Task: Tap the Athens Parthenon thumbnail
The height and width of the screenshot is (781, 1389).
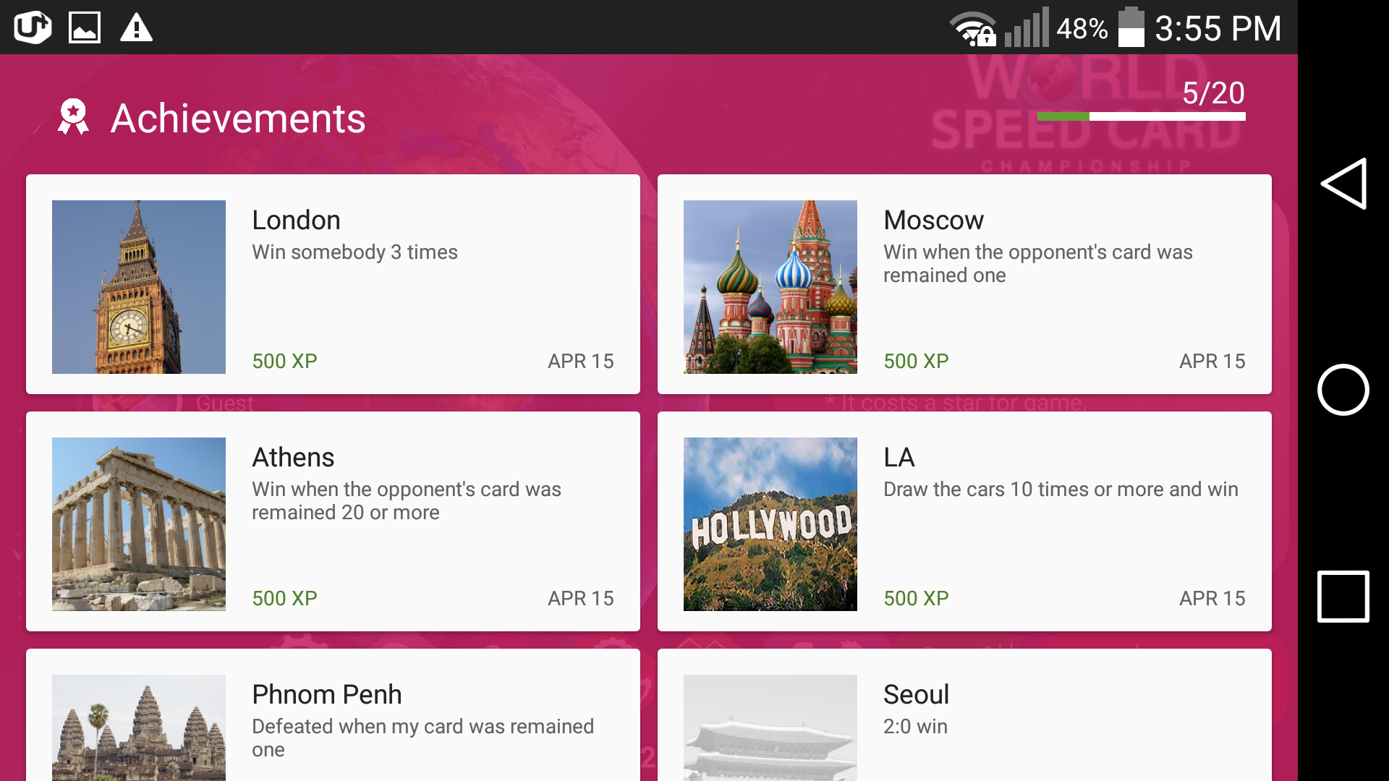Action: pyautogui.click(x=139, y=524)
